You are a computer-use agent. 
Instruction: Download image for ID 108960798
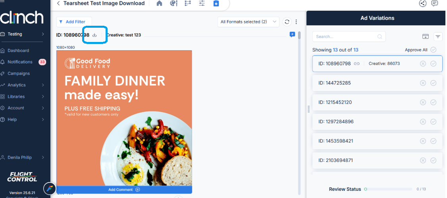pos(94,35)
